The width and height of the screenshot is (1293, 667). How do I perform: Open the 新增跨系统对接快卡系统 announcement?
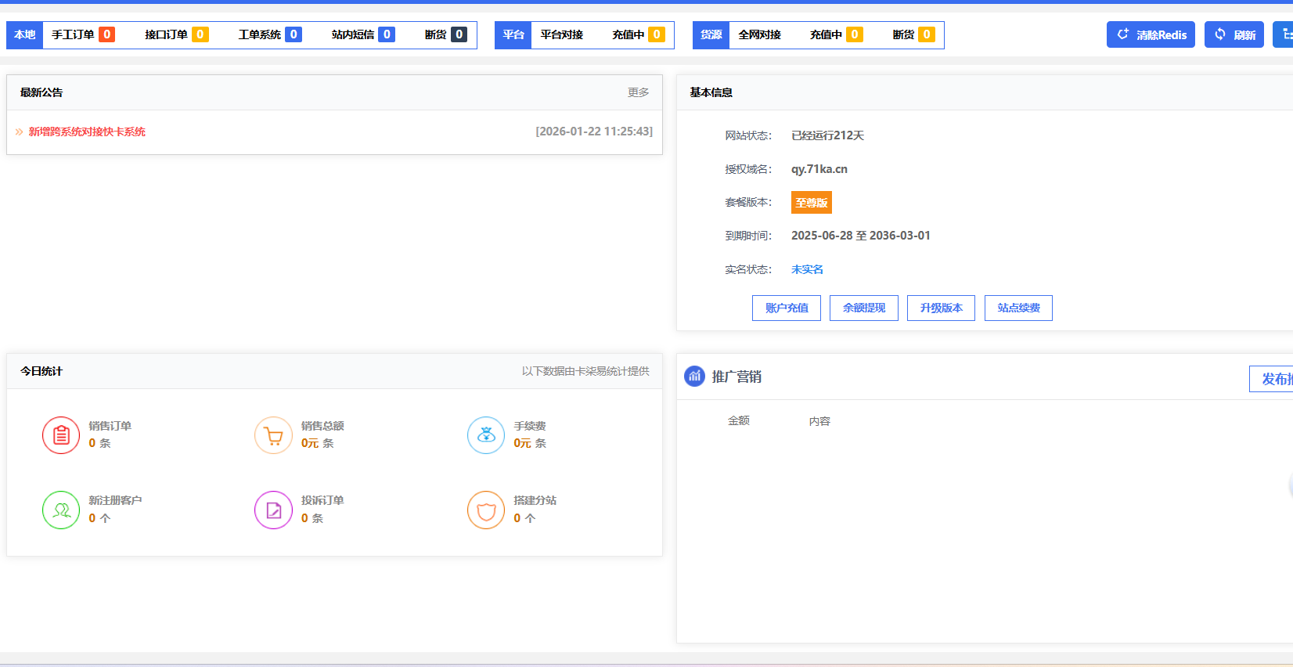point(87,132)
